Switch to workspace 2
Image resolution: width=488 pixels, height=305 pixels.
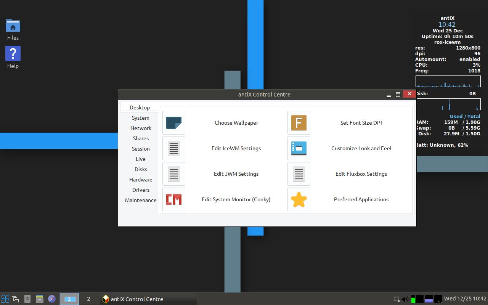click(88, 299)
